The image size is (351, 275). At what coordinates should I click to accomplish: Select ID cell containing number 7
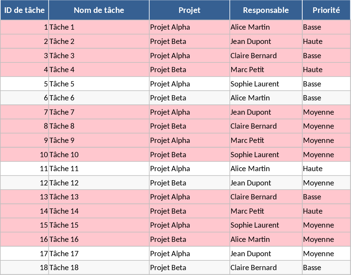(24, 112)
